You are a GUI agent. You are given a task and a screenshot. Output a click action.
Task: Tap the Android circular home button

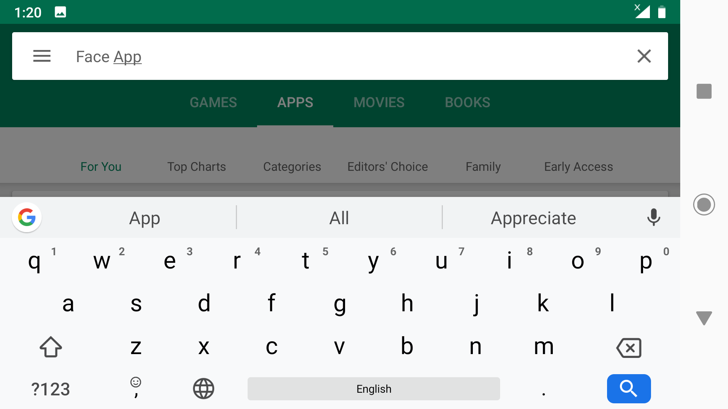pos(704,204)
